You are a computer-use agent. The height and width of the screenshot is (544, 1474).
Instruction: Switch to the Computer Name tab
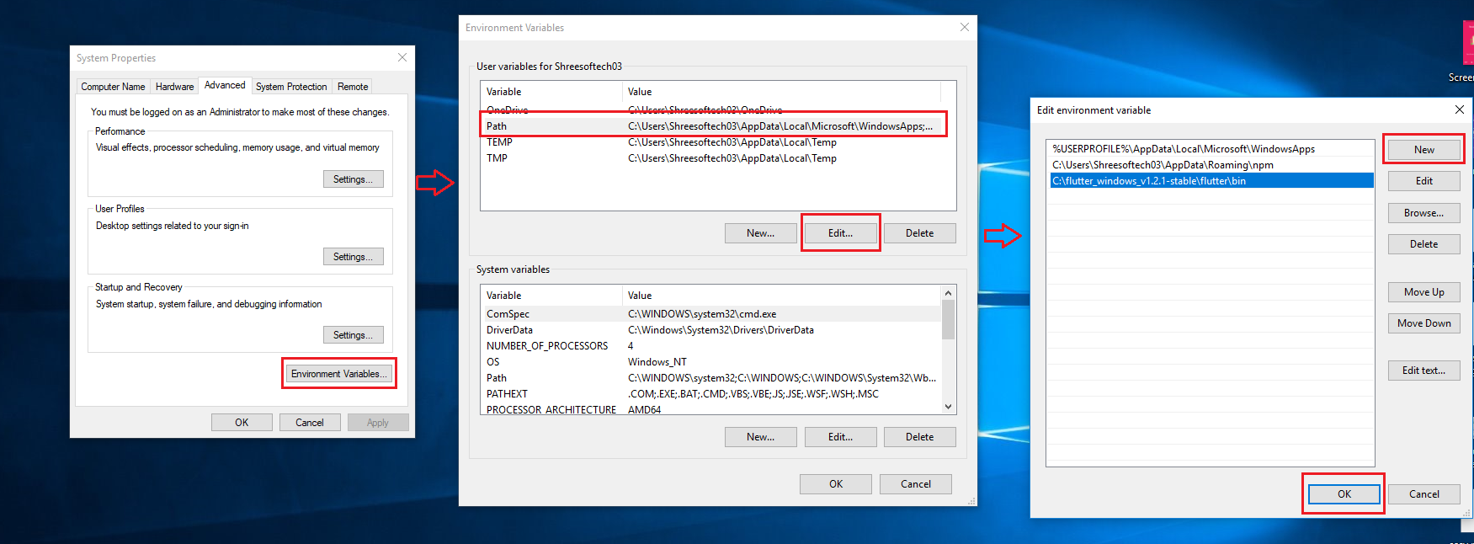[x=113, y=87]
